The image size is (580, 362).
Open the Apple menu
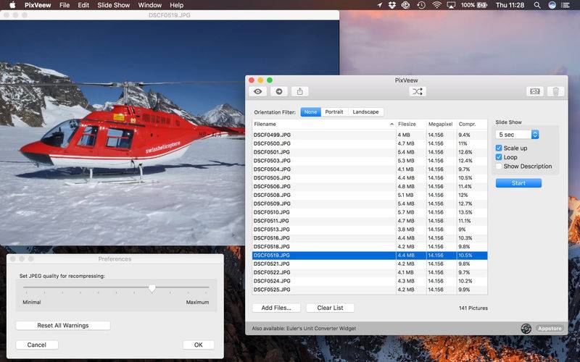(x=12, y=5)
